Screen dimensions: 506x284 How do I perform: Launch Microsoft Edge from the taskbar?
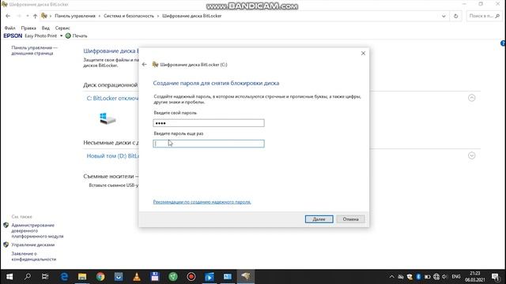tap(64, 277)
